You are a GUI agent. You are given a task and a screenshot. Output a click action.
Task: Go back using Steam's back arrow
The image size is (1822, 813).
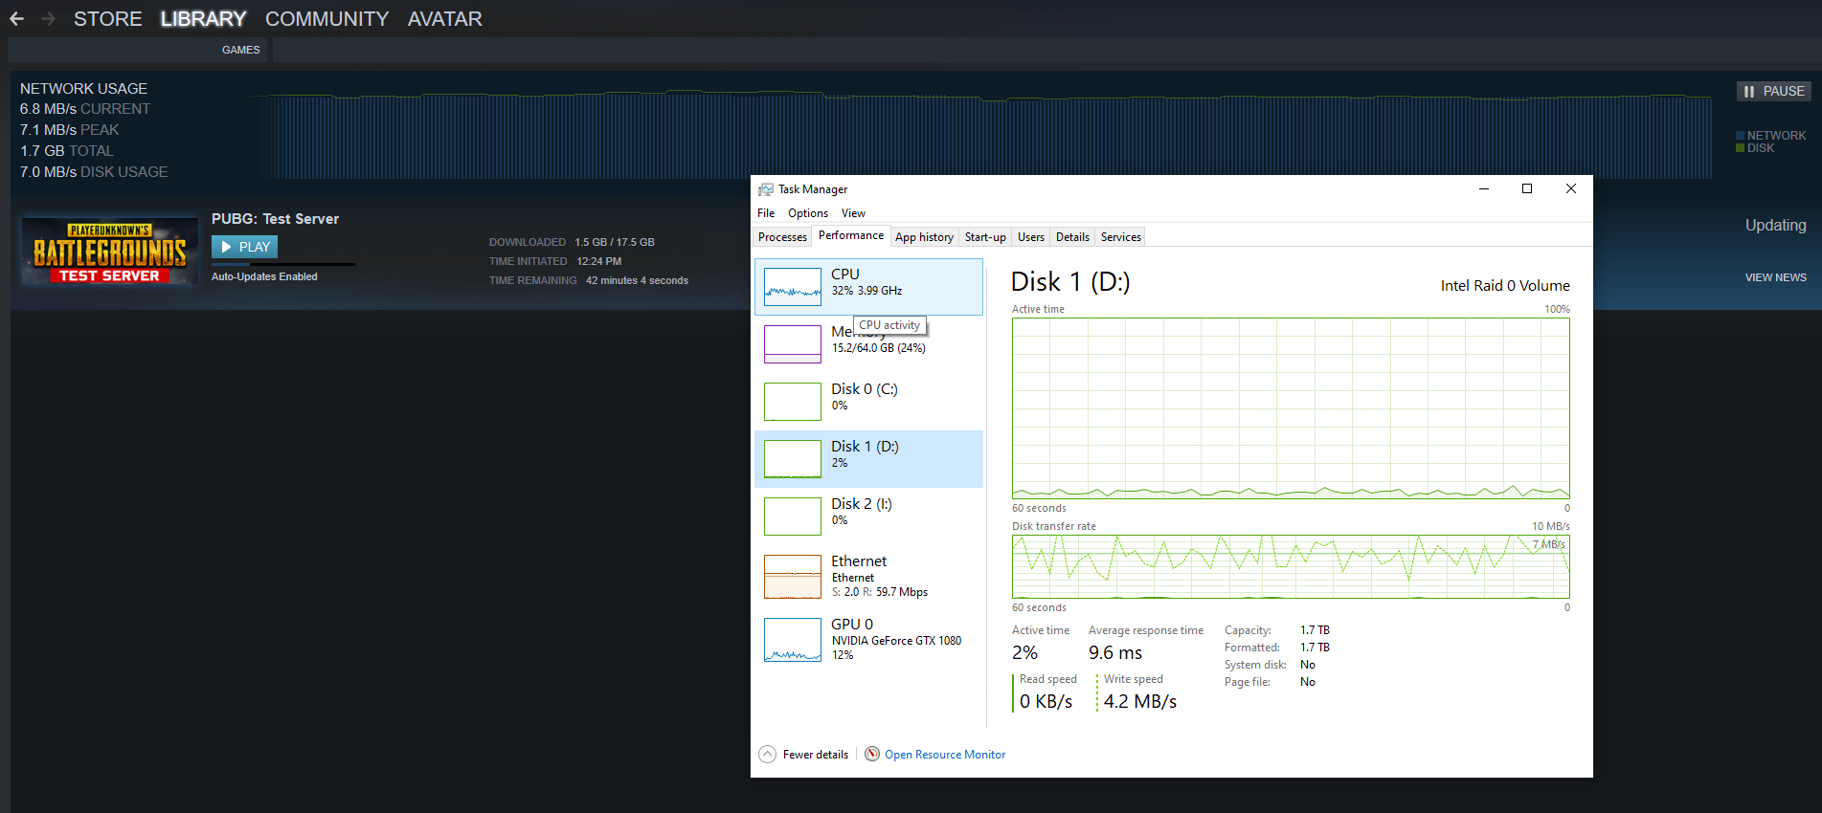(16, 18)
